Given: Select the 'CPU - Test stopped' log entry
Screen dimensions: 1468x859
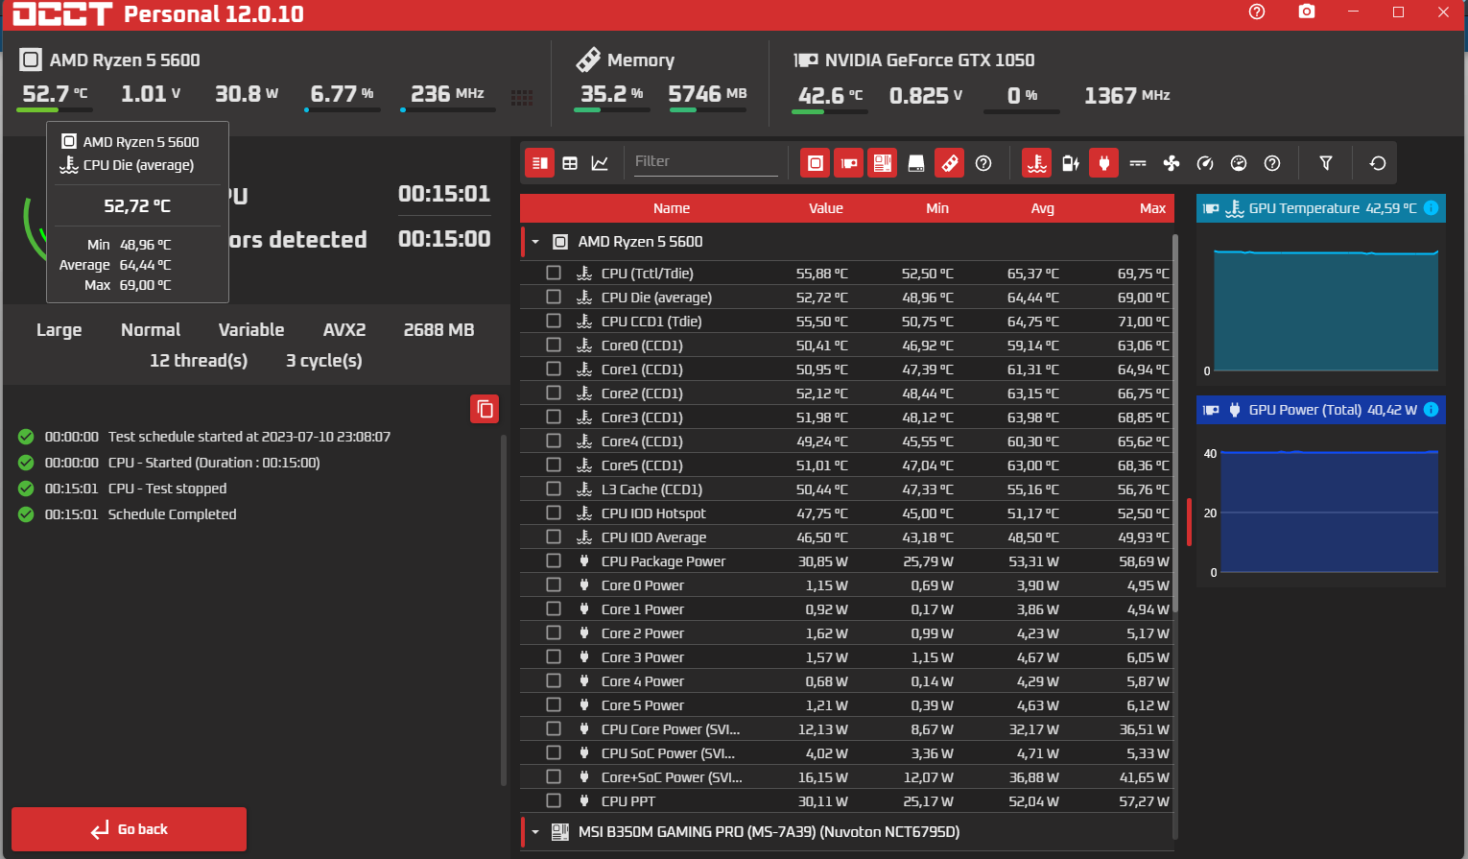Looking at the screenshot, I should coord(167,489).
